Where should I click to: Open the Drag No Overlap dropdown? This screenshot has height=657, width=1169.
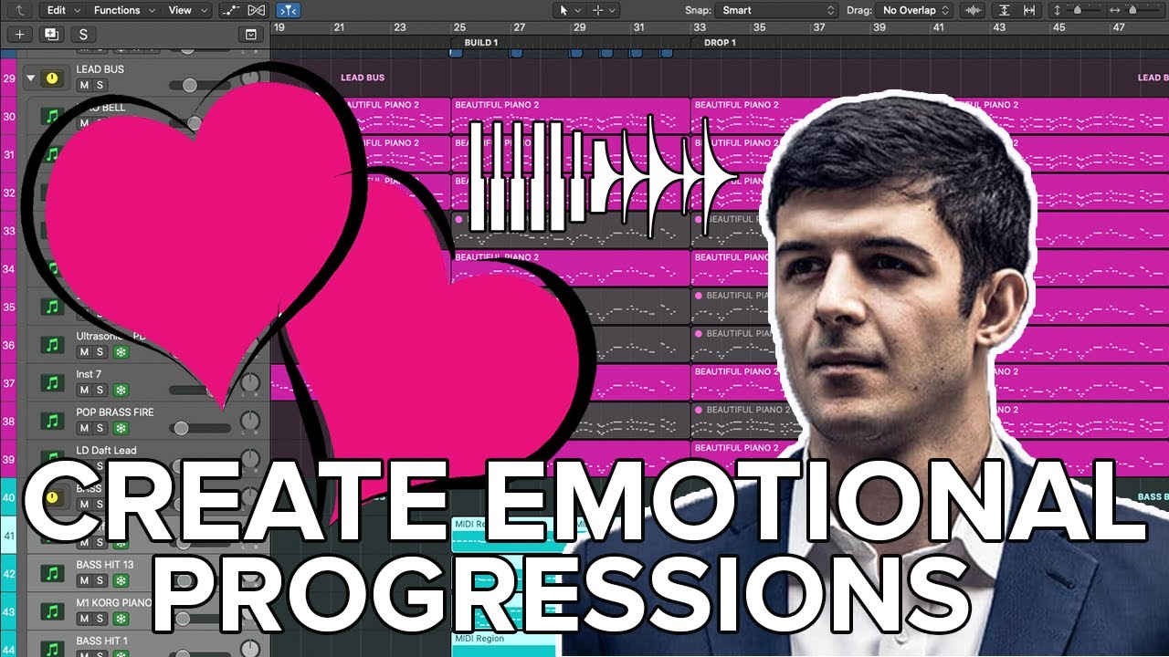[913, 10]
